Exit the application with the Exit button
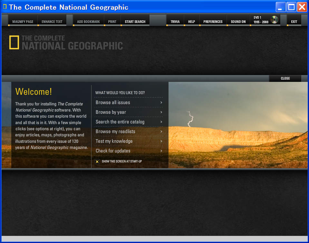The image size is (309, 243). pyautogui.click(x=294, y=21)
